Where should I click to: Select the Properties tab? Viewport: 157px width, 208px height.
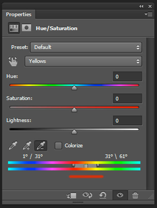[x=19, y=14]
